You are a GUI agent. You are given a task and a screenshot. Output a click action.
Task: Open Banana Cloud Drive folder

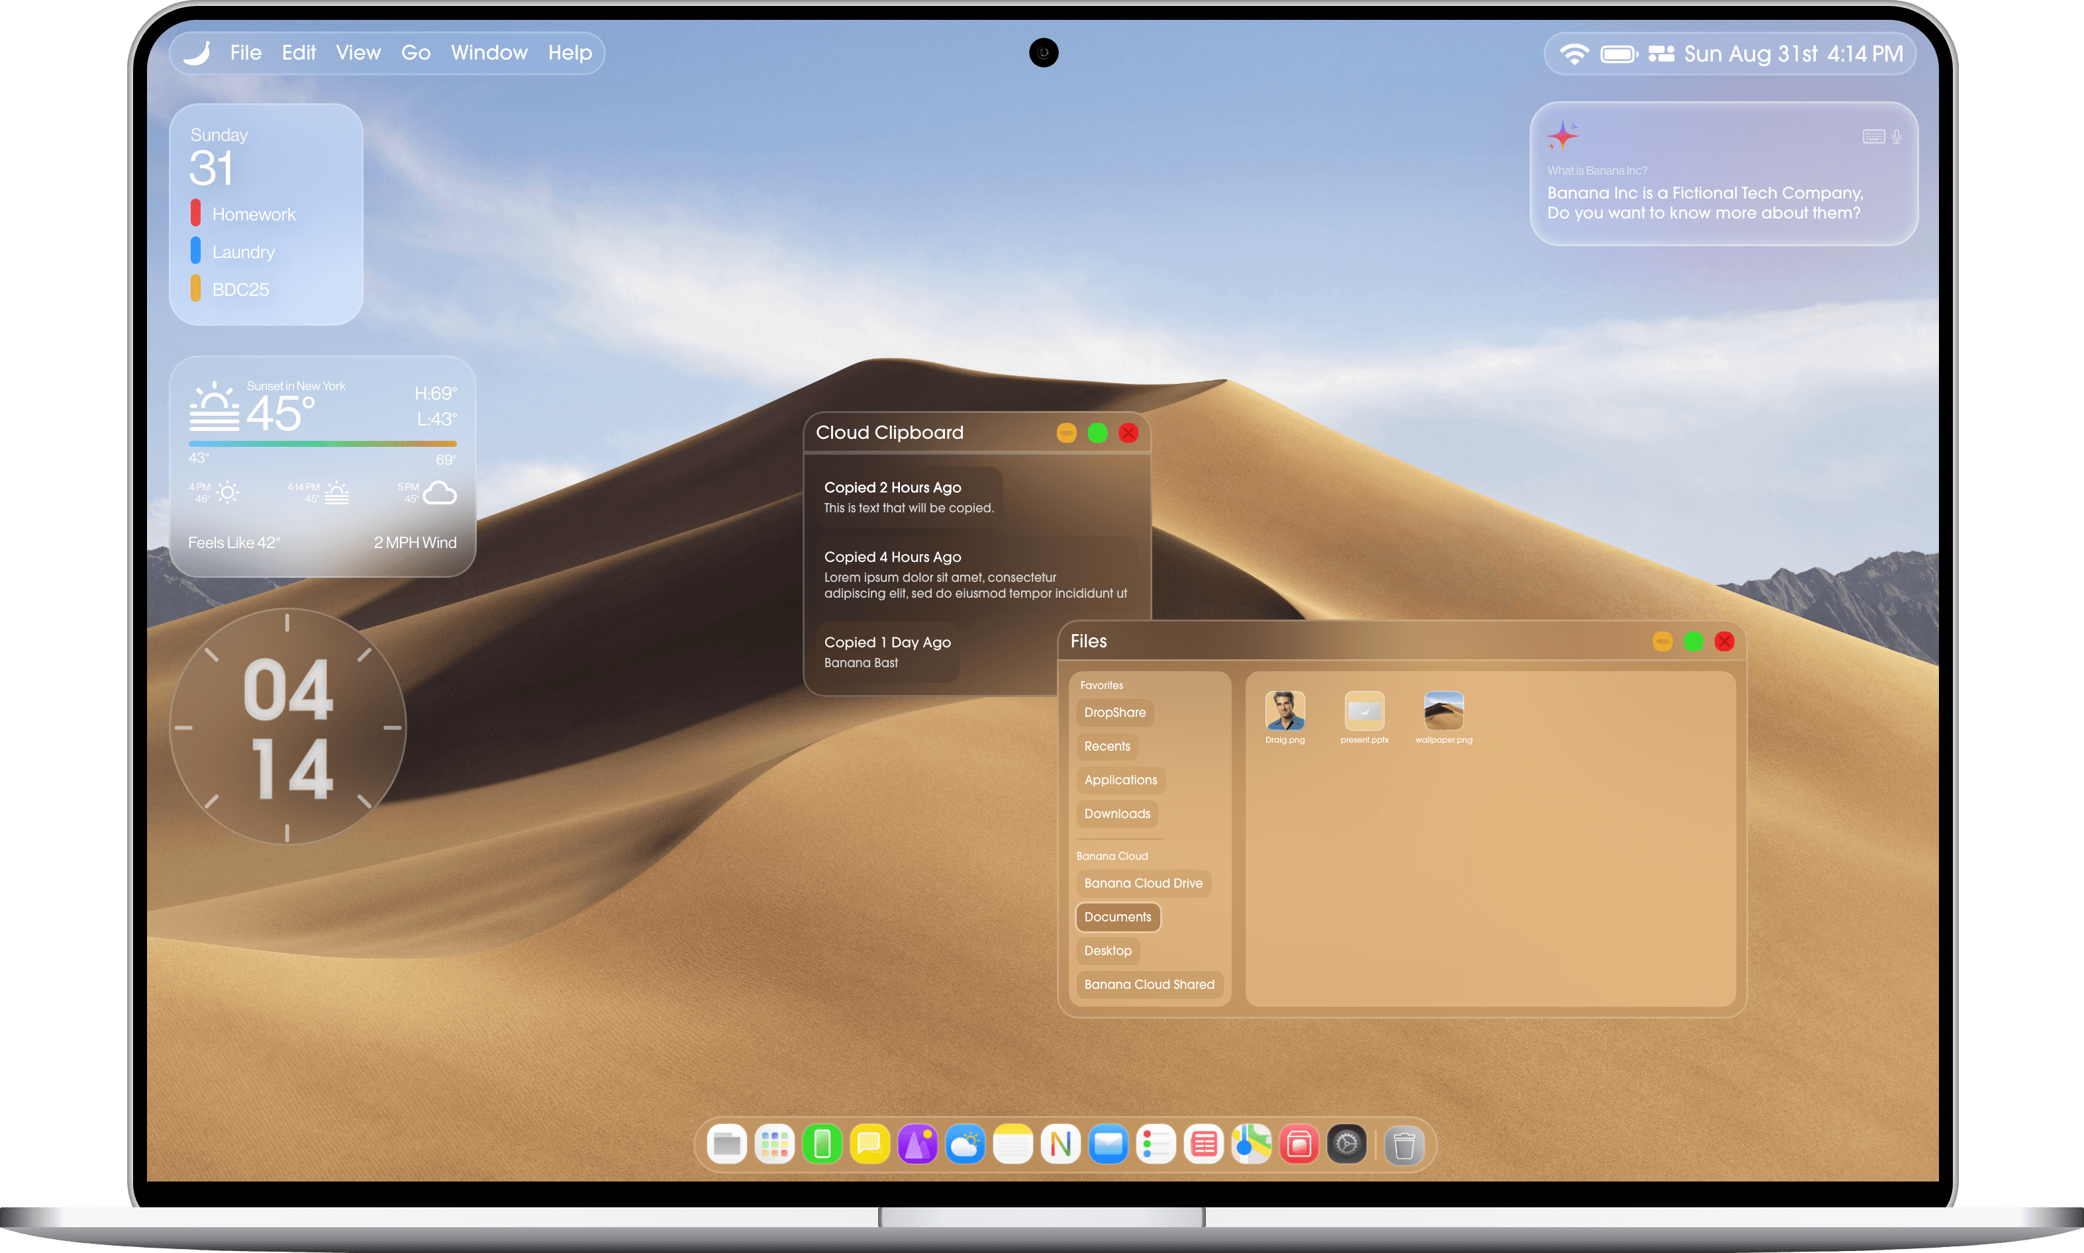[x=1143, y=883]
